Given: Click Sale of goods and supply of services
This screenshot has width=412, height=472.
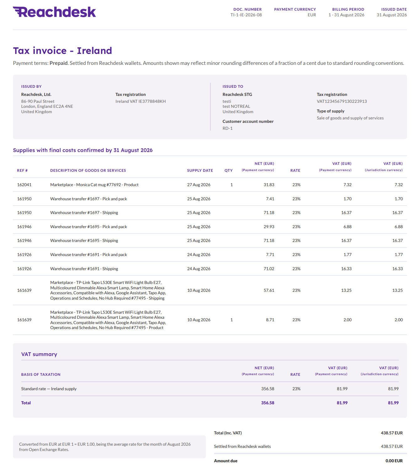Looking at the screenshot, I should click(350, 118).
